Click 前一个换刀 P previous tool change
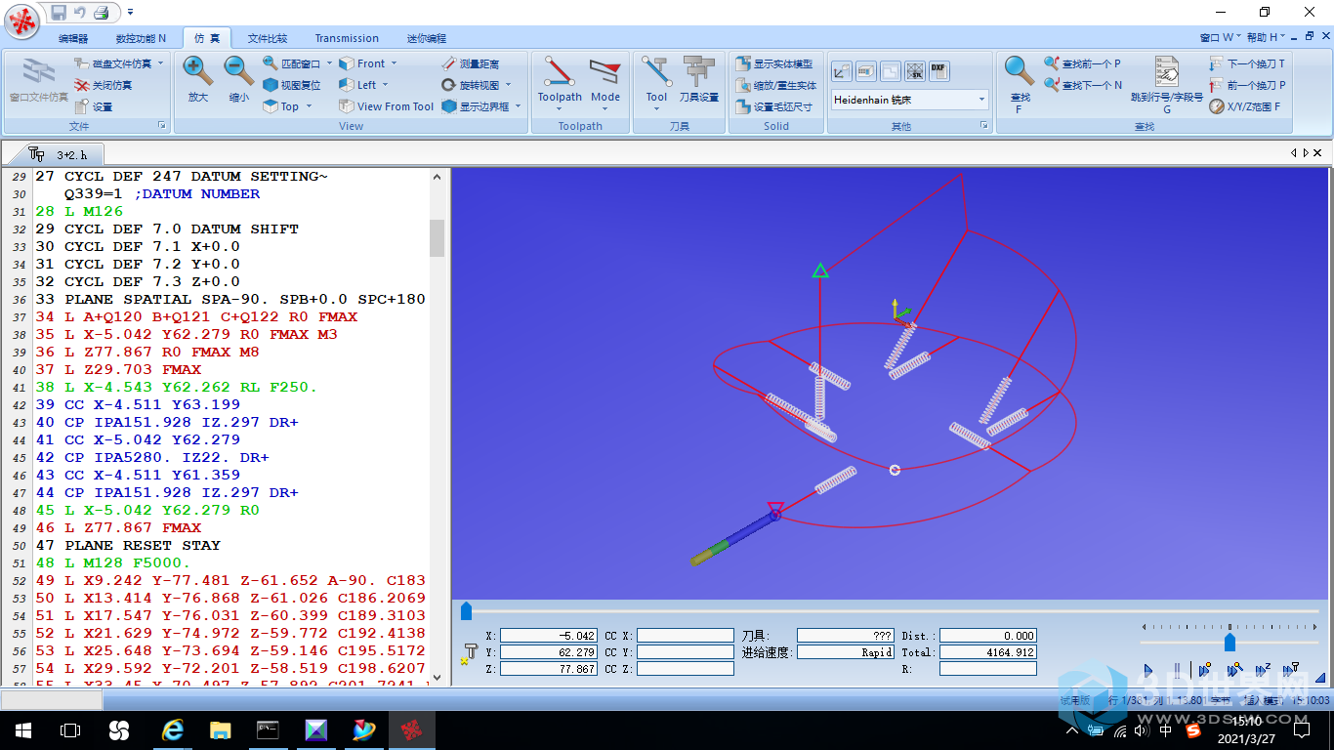This screenshot has height=750, width=1334. (1247, 85)
